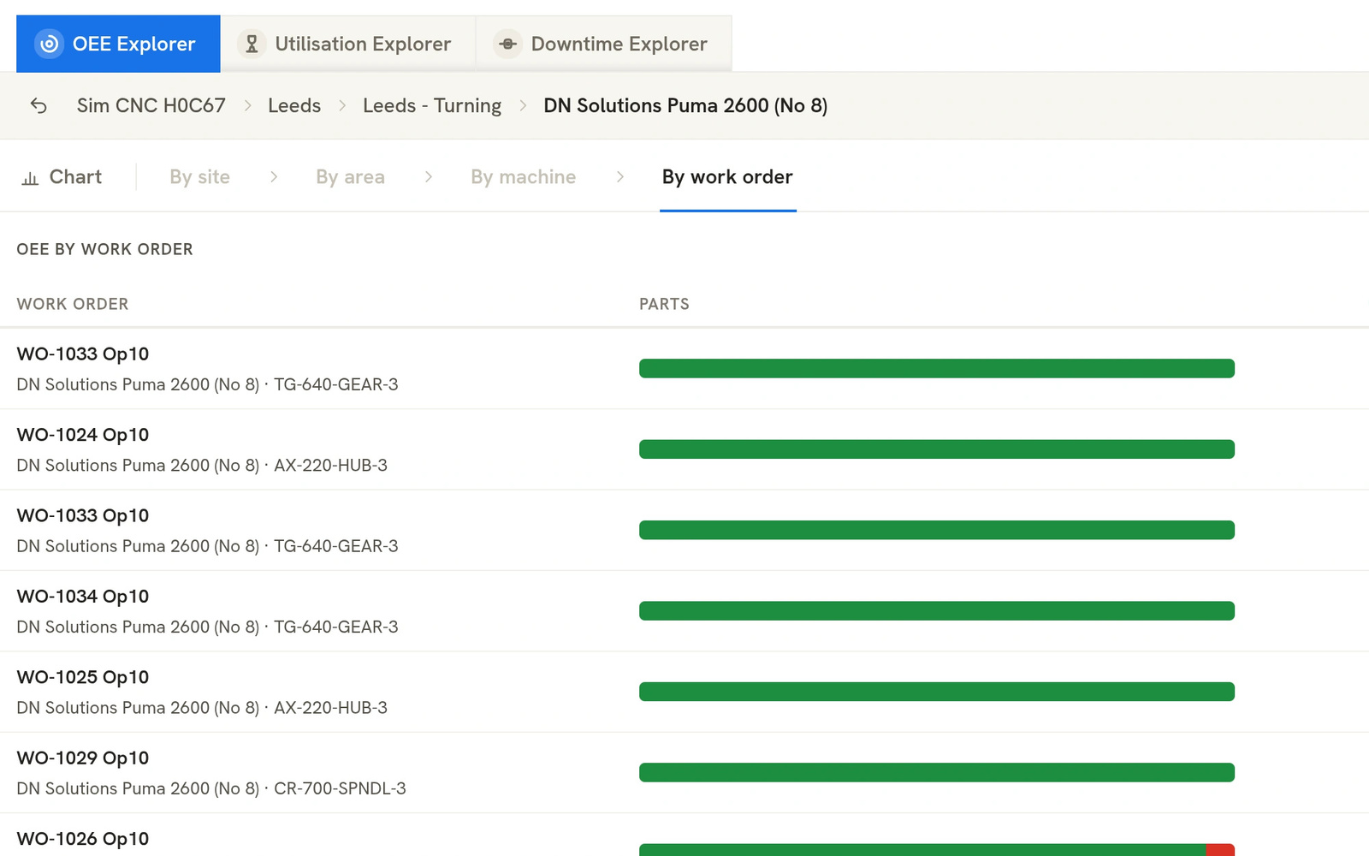Click the OEE BY WORK ORDER heading
This screenshot has width=1369, height=856.
105,249
